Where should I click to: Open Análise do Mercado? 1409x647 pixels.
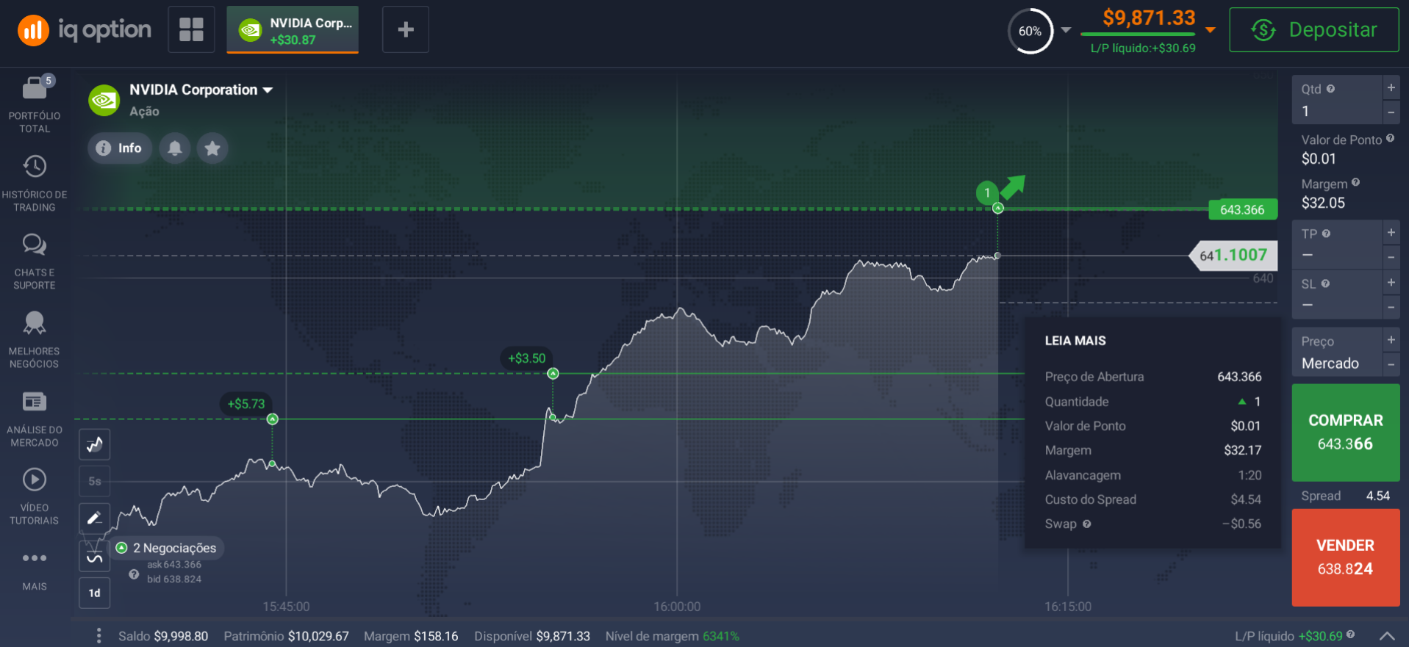click(35, 419)
